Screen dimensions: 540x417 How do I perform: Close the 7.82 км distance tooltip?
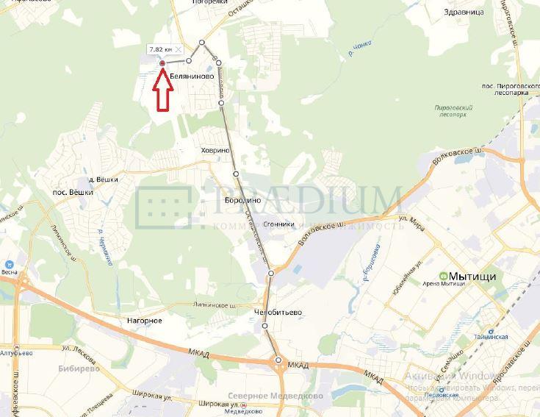point(178,49)
